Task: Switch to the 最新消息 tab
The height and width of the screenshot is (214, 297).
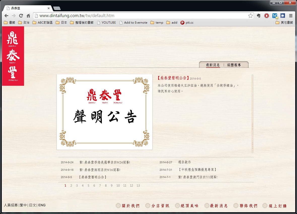Action: [x=213, y=65]
